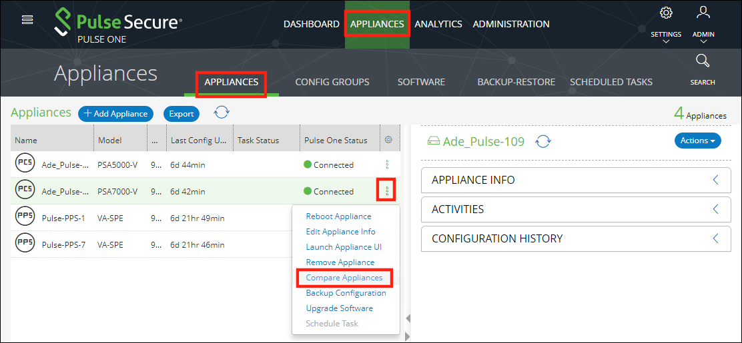
Task: Open the Actions dropdown
Action: [x=697, y=141]
